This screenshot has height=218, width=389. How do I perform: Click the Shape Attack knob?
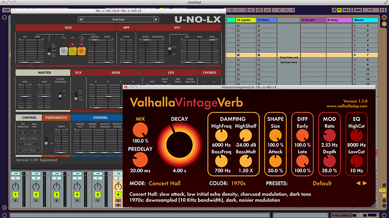coord(275,161)
